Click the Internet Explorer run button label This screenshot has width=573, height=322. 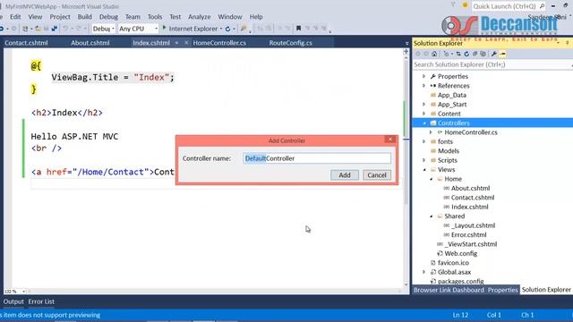point(193,29)
